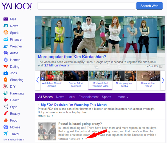167x143 pixels.
Task: Click the Parenting sidebar text link
Action: [17, 93]
